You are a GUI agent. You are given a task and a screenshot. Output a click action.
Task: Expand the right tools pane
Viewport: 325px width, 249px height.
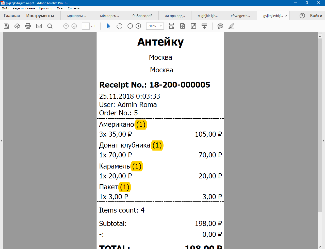pos(323,140)
